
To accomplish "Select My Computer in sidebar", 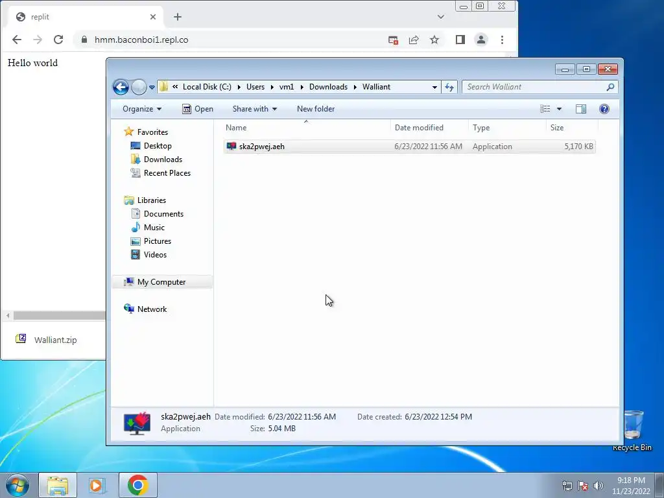I will (x=161, y=282).
